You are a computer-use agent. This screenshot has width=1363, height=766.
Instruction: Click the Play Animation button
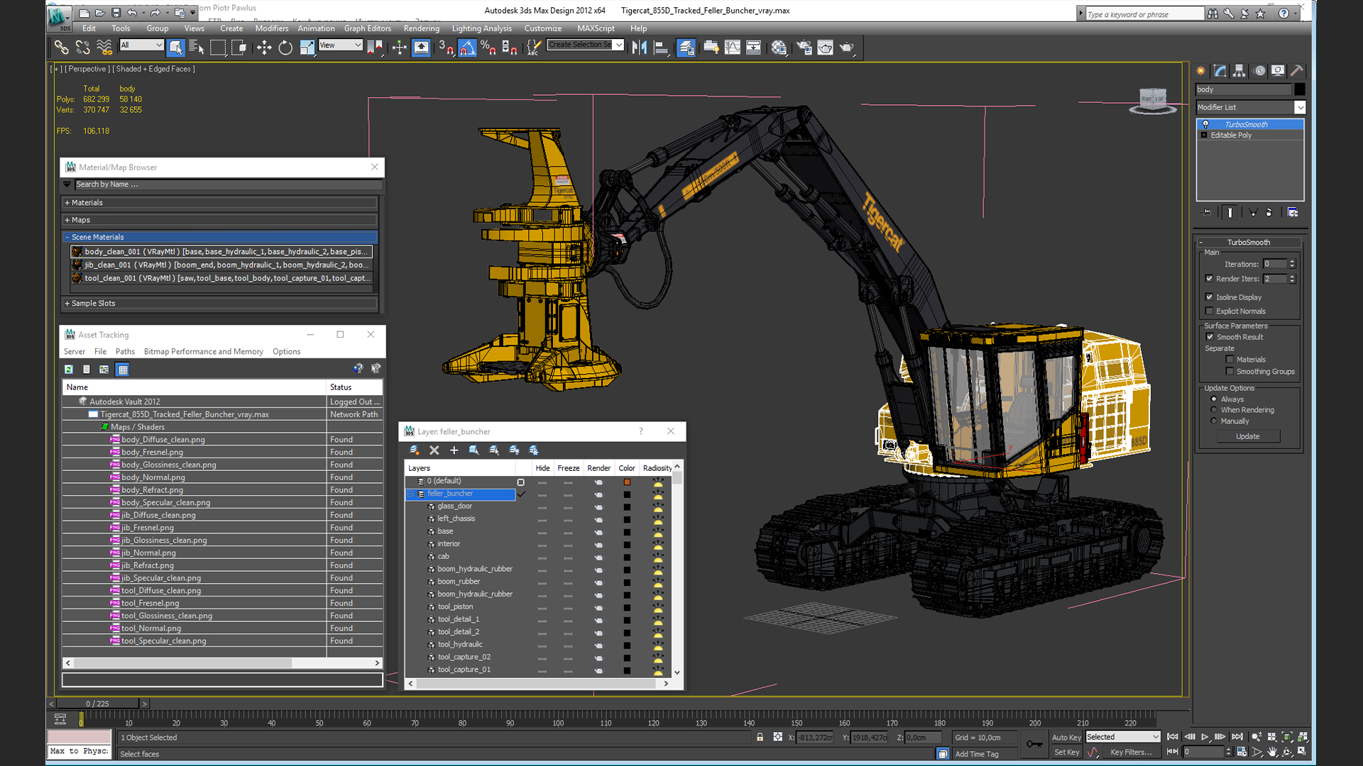tap(1205, 737)
